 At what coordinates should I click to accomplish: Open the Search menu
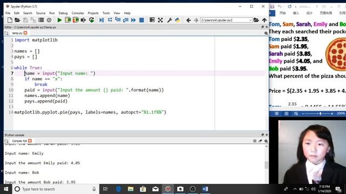[28, 13]
